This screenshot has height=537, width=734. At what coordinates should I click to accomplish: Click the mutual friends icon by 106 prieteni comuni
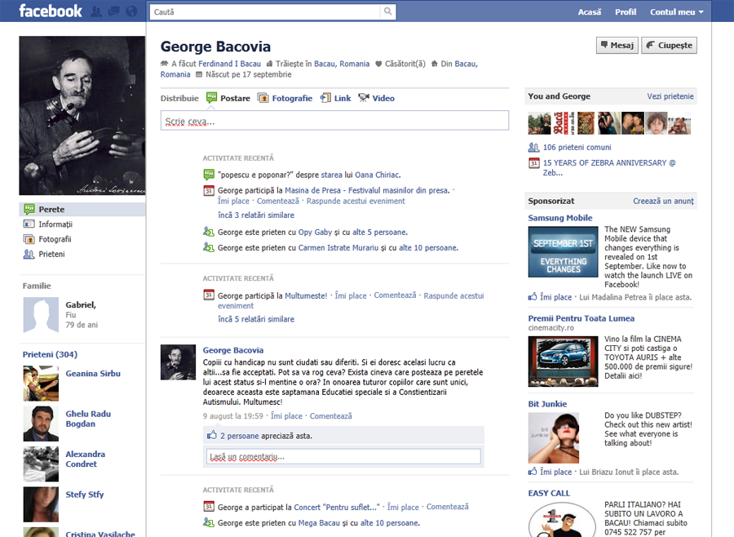pos(533,147)
